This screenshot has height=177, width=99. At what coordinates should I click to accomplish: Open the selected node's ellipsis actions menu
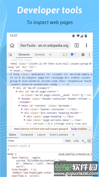tap(9, 74)
